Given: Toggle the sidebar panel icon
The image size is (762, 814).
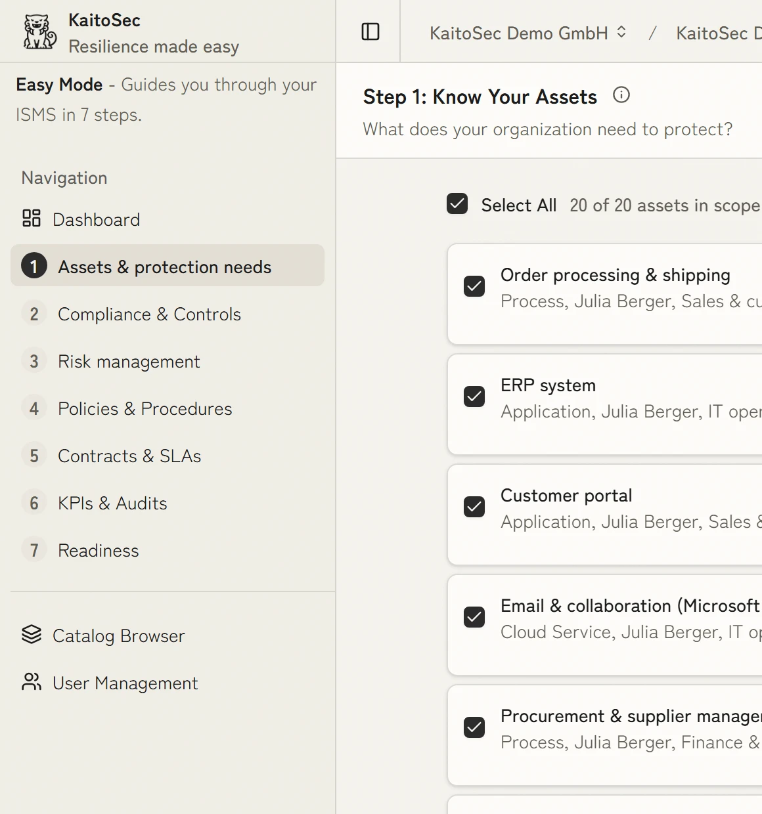Looking at the screenshot, I should [x=370, y=32].
